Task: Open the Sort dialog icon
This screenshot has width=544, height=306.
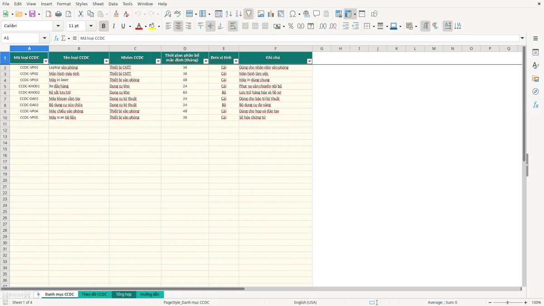Action: (219, 14)
